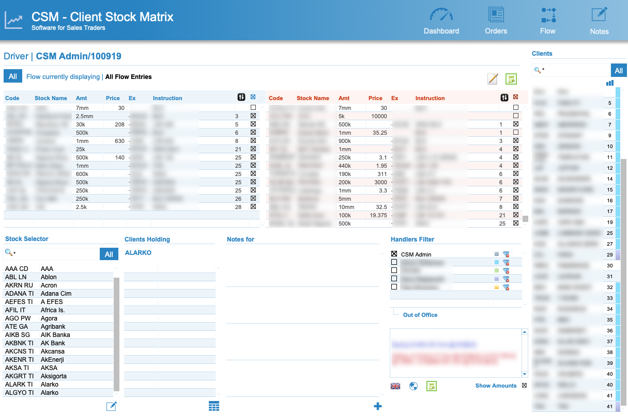Select the AEFES TI stock row
This screenshot has height=416, width=628.
coord(58,302)
